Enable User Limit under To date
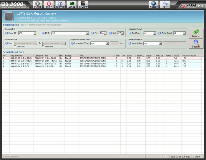The image size is (206, 160). (43, 46)
